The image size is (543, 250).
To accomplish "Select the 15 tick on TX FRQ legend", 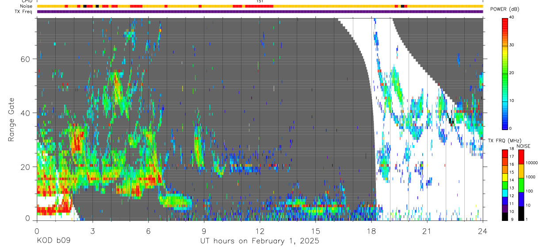I will 512,172.
